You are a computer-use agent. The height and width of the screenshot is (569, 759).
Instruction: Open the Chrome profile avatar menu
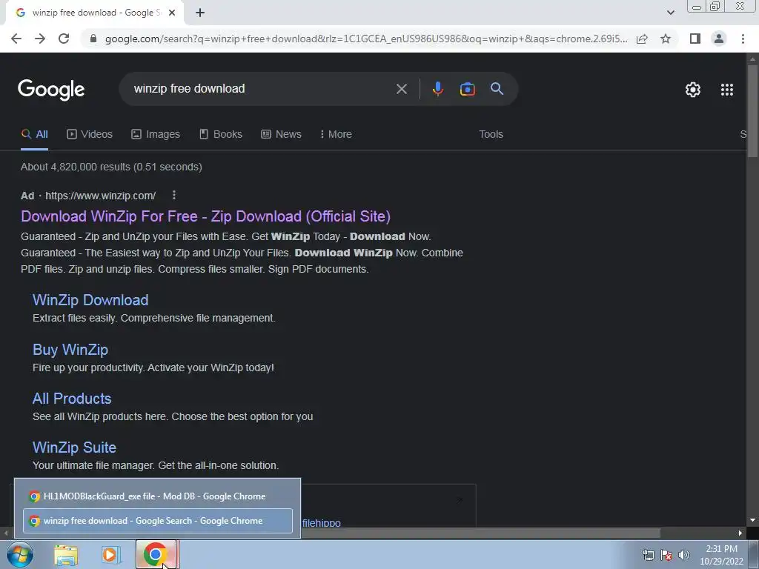[x=719, y=39]
